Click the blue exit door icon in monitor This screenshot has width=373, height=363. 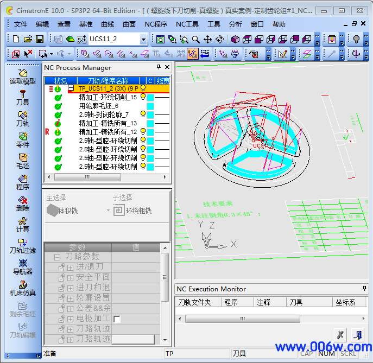point(358,335)
